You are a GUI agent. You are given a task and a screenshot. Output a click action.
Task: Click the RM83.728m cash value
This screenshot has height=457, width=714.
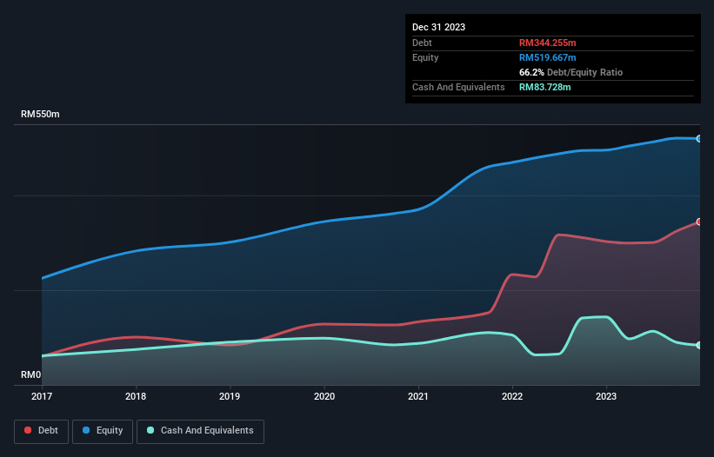pos(544,87)
